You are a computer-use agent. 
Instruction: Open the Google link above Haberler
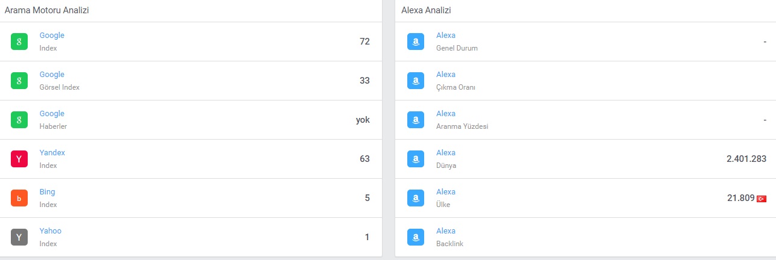52,114
